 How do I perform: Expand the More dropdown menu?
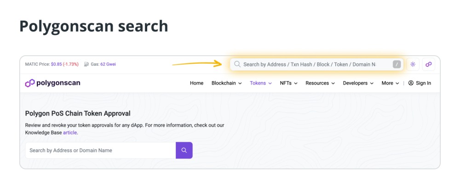390,83
